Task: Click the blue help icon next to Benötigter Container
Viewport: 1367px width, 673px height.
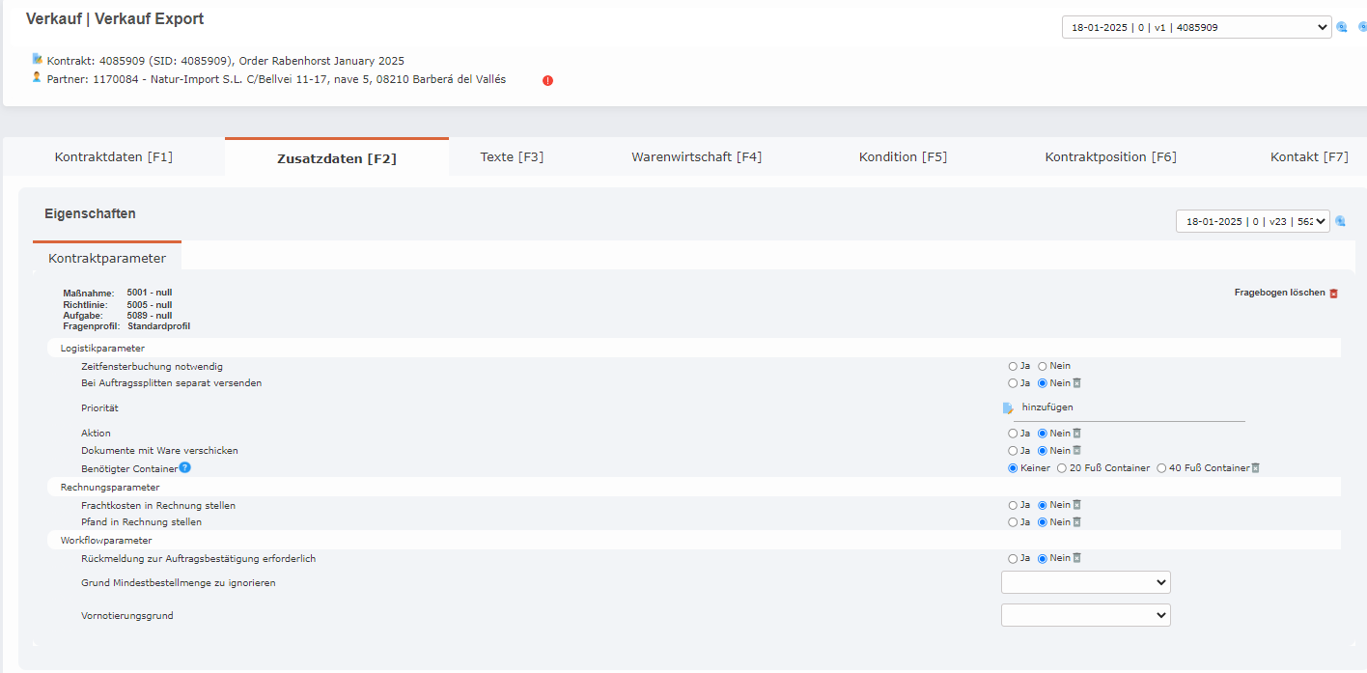Action: tap(184, 468)
